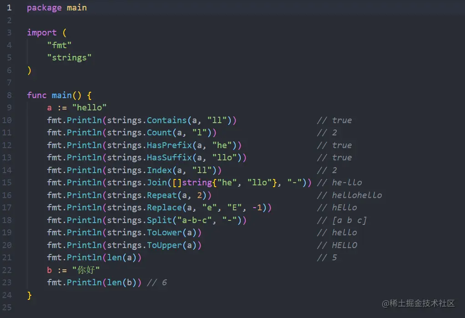This screenshot has width=465, height=318.
Task: Click the "你好" string literal
Action: point(86,270)
